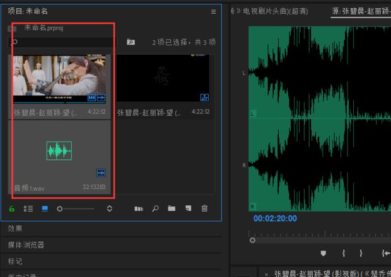Toggle the green project write lock

pos(12,208)
